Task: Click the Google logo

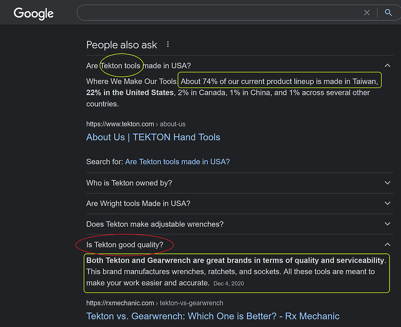Action: coord(33,13)
